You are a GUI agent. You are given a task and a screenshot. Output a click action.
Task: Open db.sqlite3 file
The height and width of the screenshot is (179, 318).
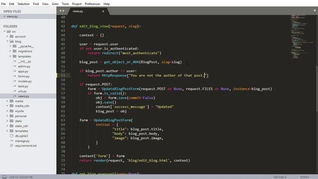pyautogui.click(x=21, y=136)
